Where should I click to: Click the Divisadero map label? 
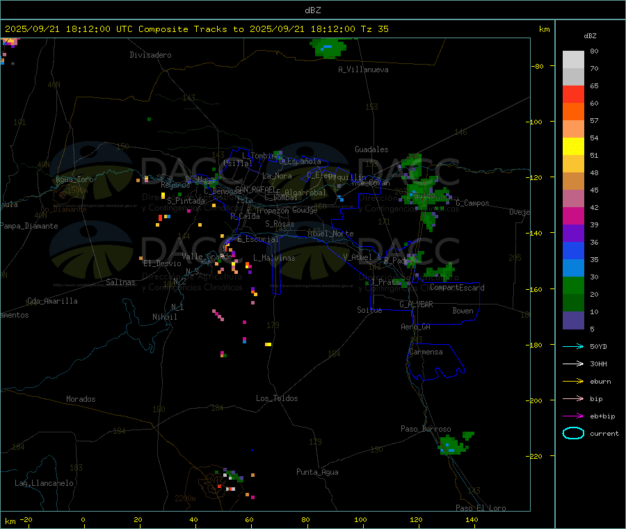tap(150, 55)
